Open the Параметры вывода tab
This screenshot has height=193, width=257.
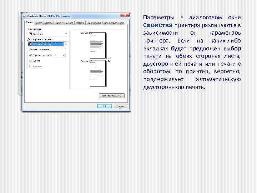coord(64,23)
